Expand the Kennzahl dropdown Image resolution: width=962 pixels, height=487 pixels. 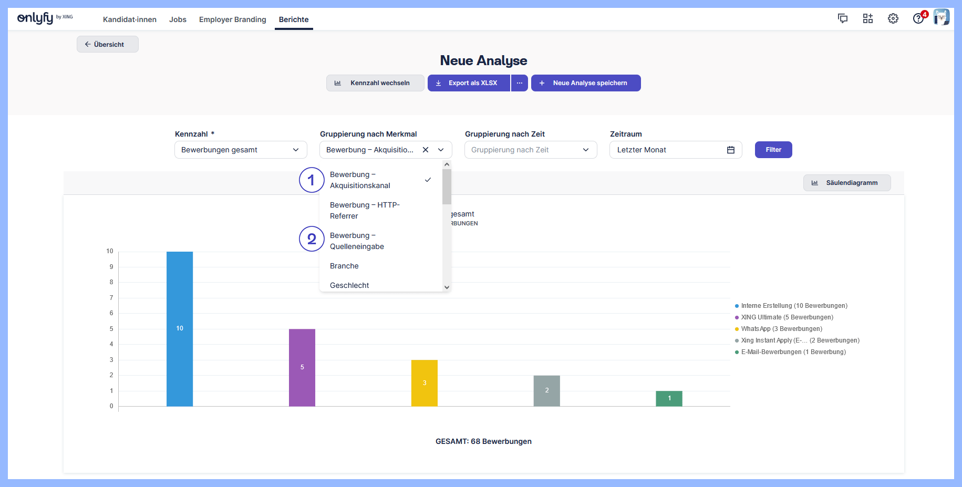coord(241,150)
